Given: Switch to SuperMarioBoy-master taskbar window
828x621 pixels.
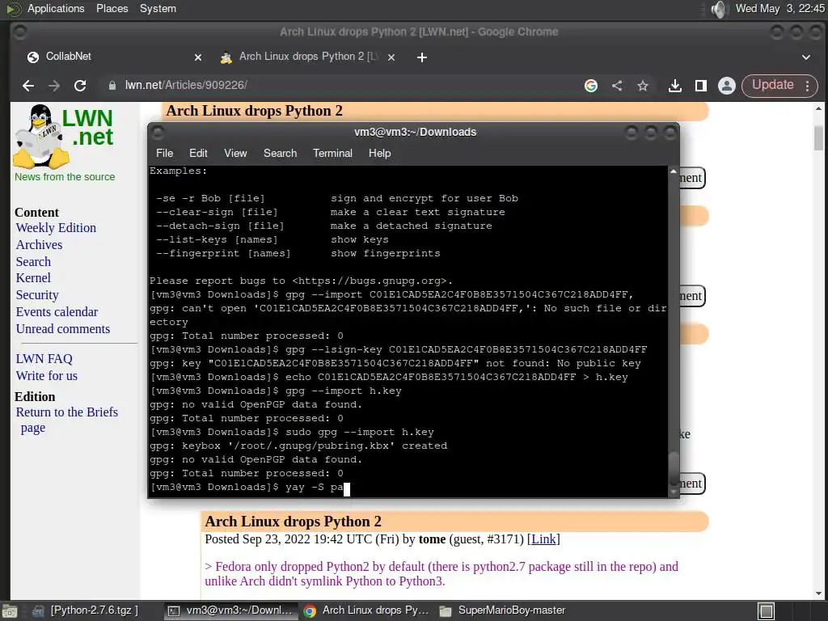Looking at the screenshot, I should click(502, 610).
